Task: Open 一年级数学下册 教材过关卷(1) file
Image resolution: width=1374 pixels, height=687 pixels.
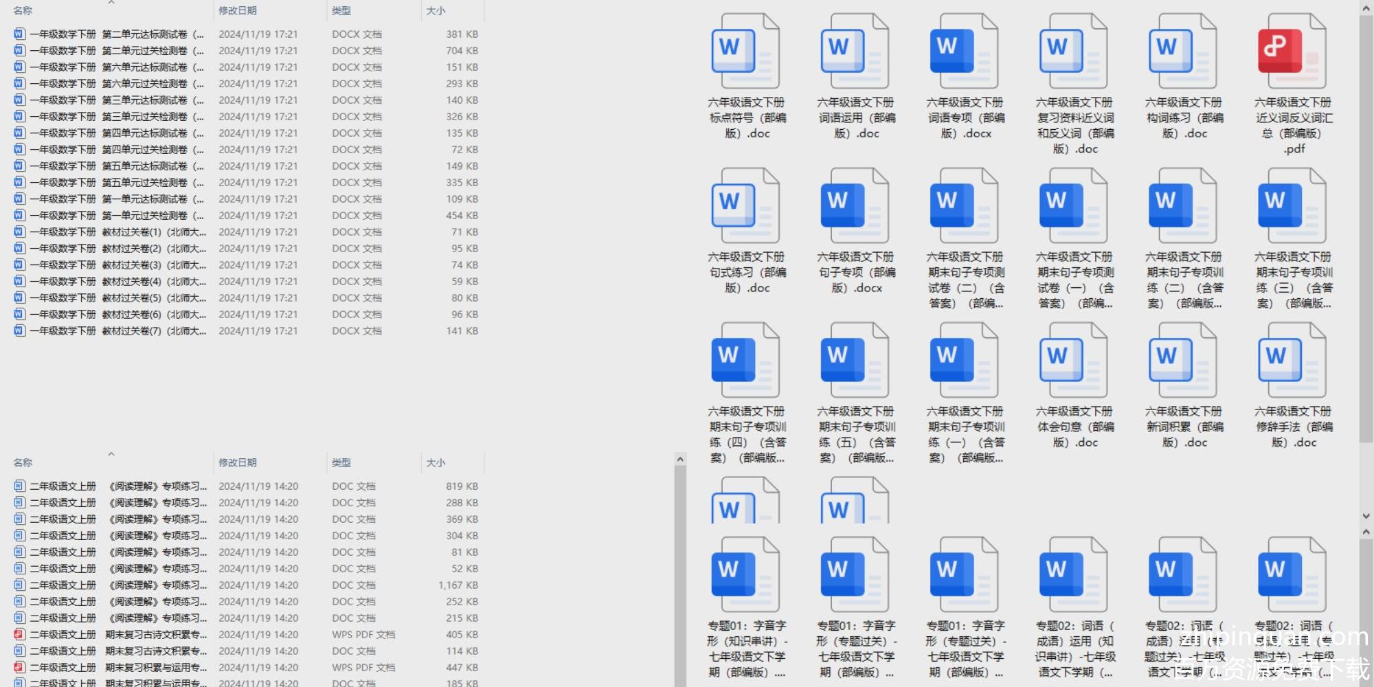Action: pyautogui.click(x=117, y=232)
